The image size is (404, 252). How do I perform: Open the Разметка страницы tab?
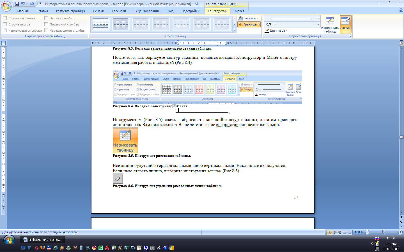[70, 11]
